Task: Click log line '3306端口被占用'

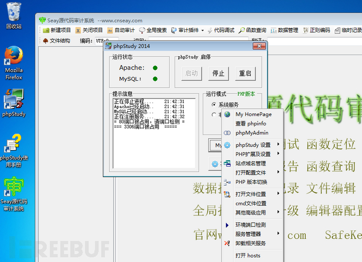Action: (x=145, y=127)
